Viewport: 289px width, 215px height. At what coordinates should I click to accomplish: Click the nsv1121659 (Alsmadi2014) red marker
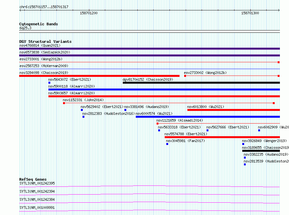pyautogui.click(x=157, y=124)
